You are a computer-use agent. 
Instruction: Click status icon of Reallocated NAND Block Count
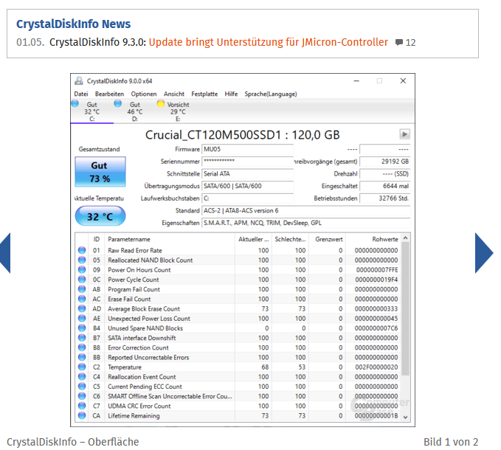point(82,260)
